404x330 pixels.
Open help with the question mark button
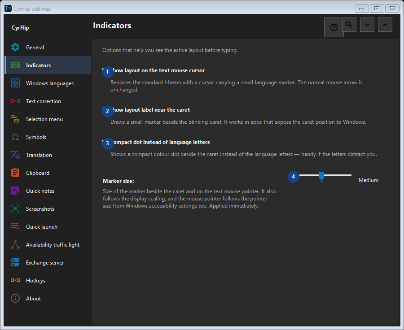(x=334, y=27)
